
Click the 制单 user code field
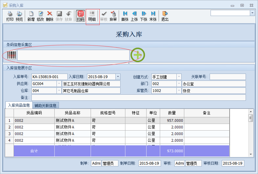(x=96, y=163)
